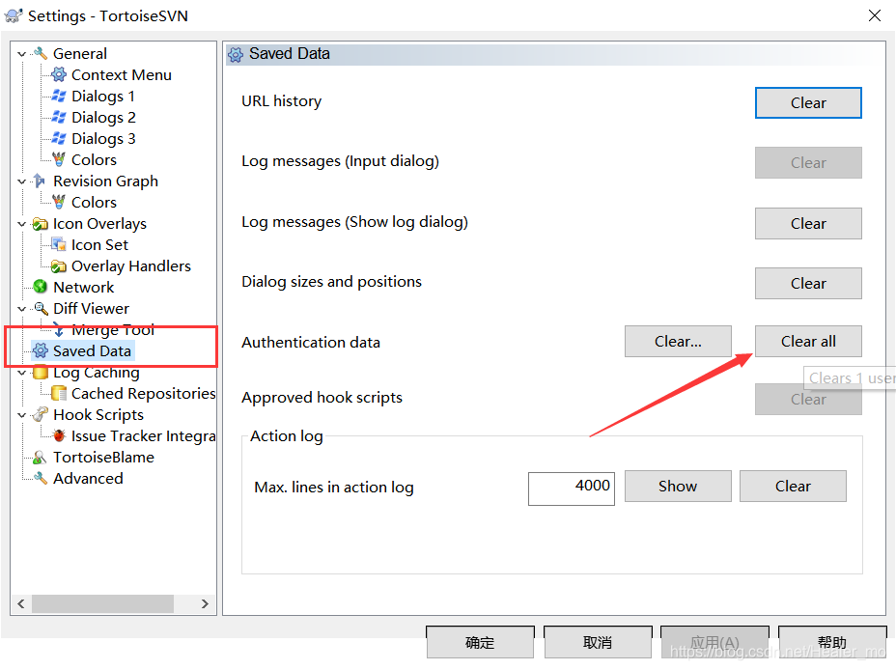Collapse the General tree node
896x670 pixels.
21,54
